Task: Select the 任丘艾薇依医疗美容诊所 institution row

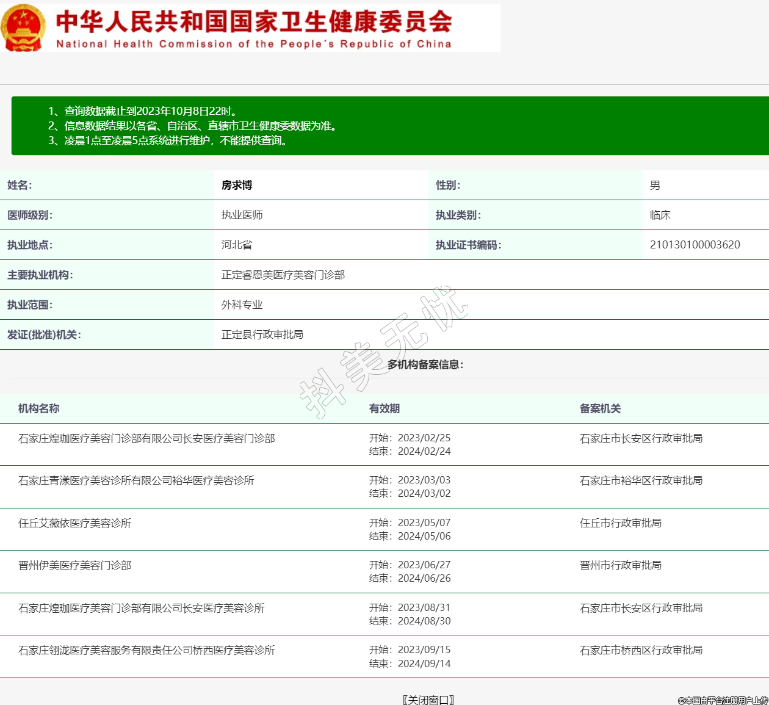Action: [75, 523]
